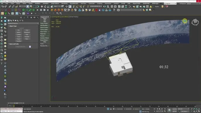
Task: Open the Arnold menu
Action: [x=123, y=4]
